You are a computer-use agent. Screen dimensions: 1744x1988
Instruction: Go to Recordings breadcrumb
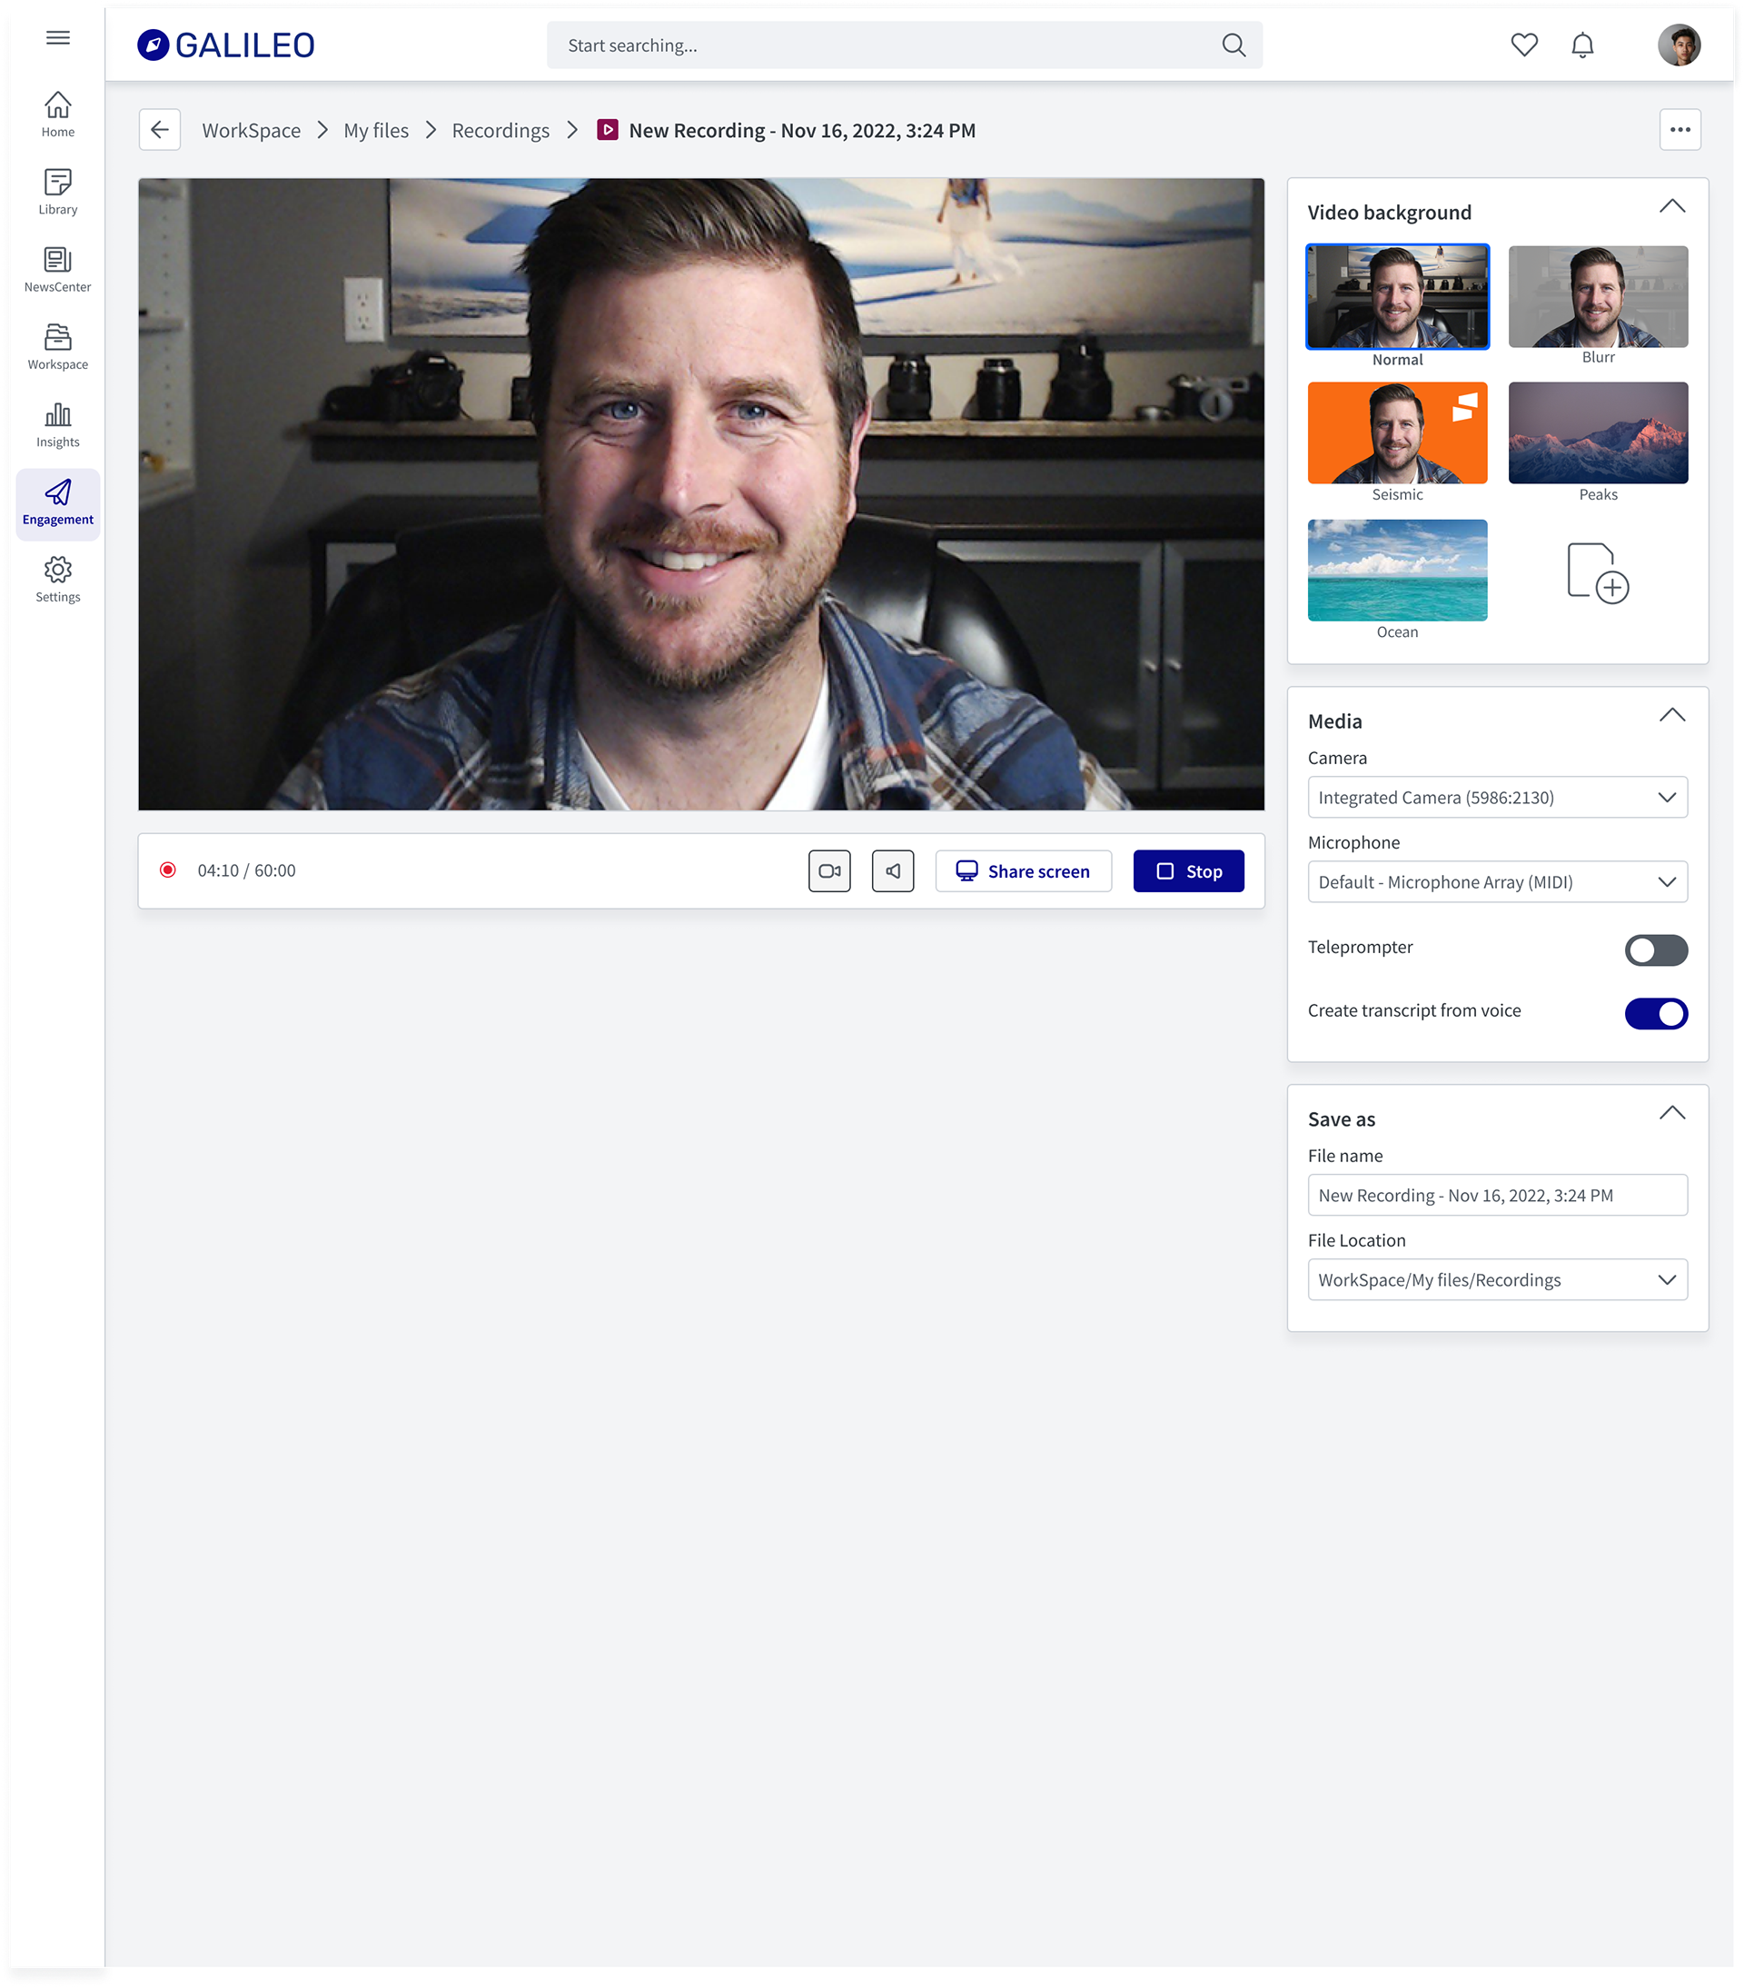point(500,130)
